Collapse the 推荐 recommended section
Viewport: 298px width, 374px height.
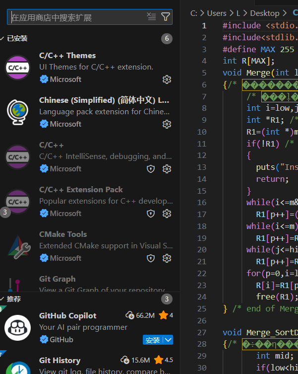(x=11, y=299)
